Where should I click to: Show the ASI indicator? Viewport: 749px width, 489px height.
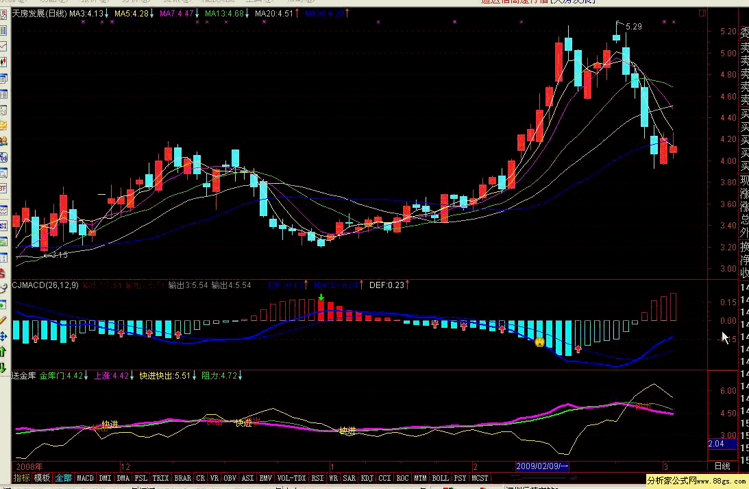pos(248,477)
